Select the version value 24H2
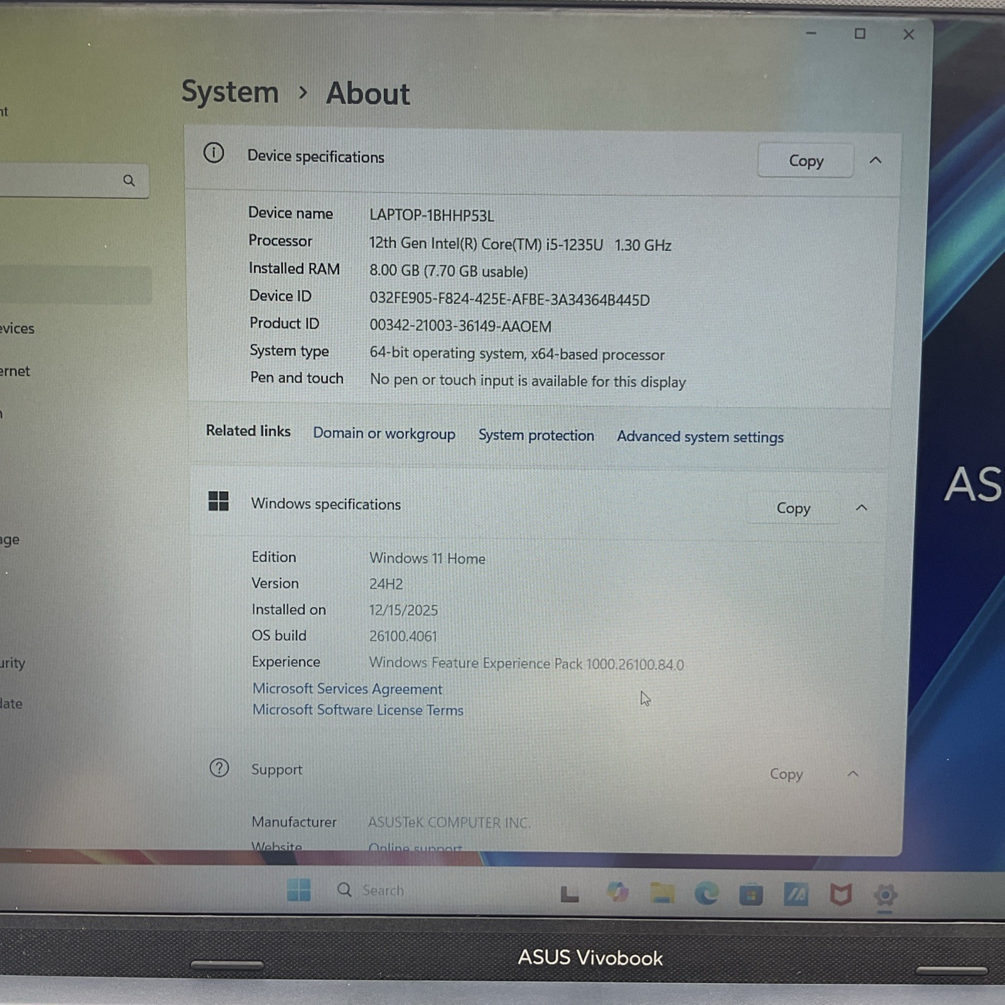The width and height of the screenshot is (1005, 1005). click(386, 584)
